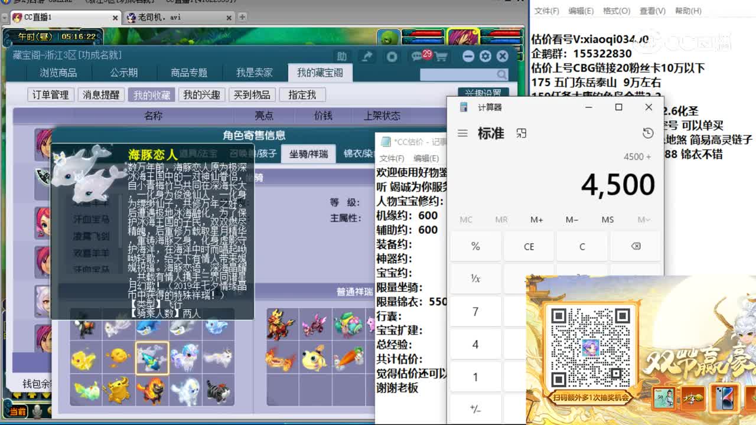Click the 买到物品 button
Screen dimensions: 756x425
(x=252, y=95)
